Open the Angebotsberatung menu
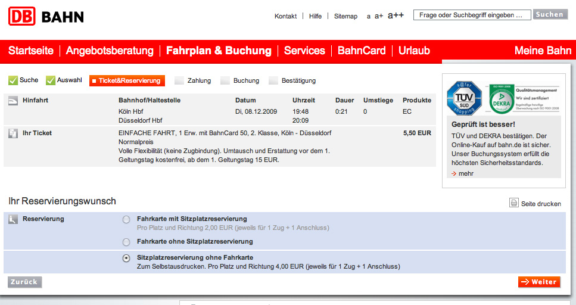576x305 pixels. click(x=110, y=51)
